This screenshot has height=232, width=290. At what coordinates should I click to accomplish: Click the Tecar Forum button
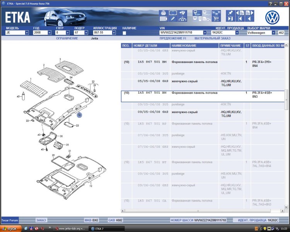[x=10, y=220]
